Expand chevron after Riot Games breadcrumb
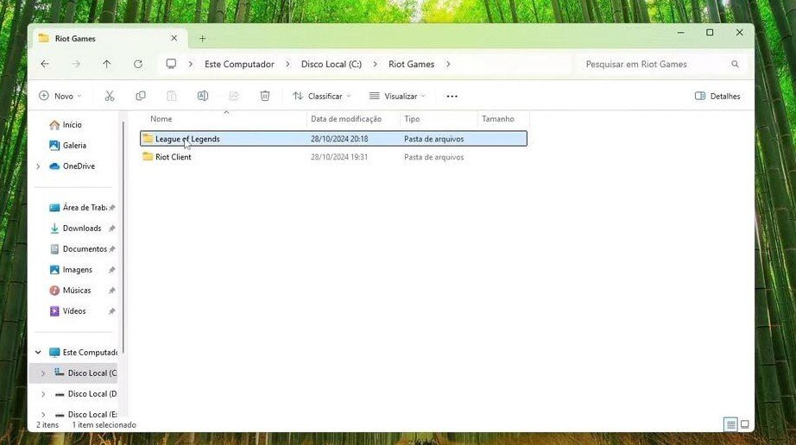 pos(448,65)
